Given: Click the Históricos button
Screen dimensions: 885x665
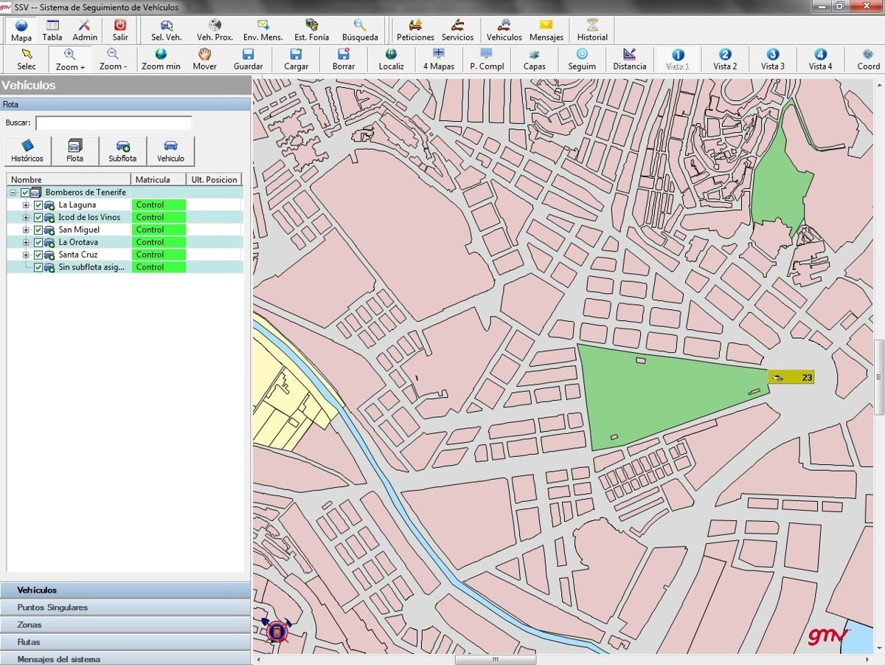Looking at the screenshot, I should (27, 151).
